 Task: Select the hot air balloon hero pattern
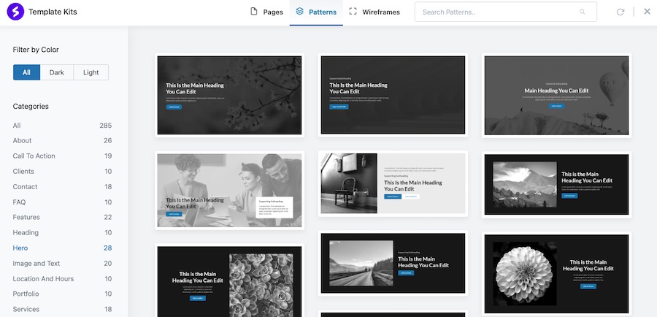click(x=556, y=95)
